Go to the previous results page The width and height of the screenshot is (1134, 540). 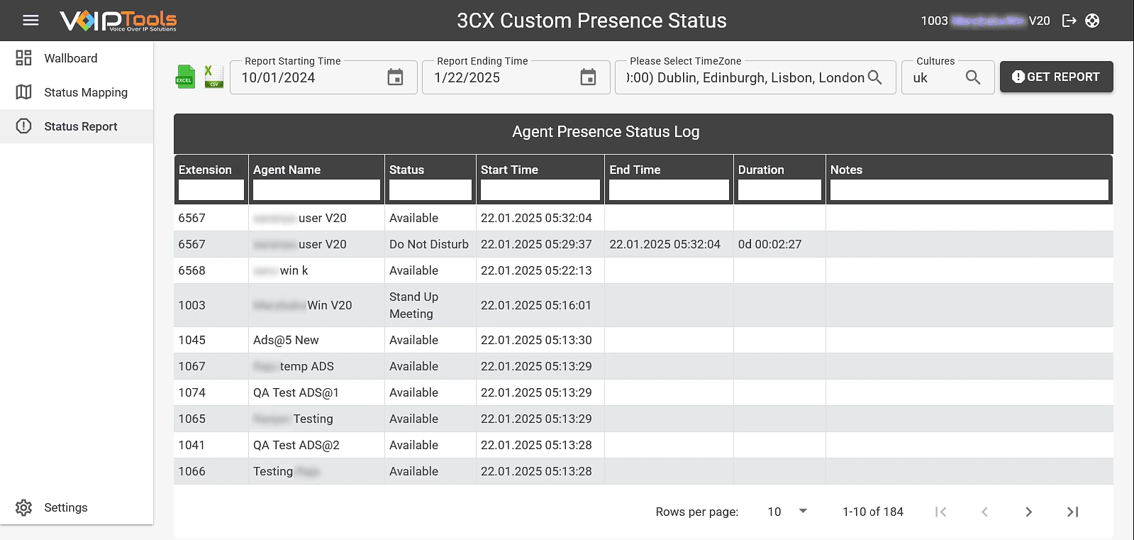984,512
